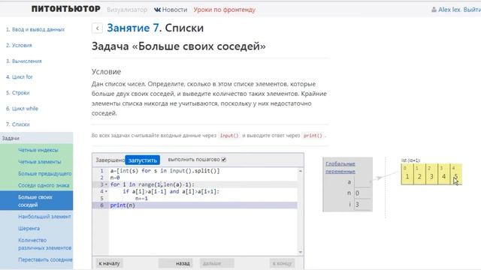Click the дальше step button
This screenshot has height=270, width=481.
point(217,263)
